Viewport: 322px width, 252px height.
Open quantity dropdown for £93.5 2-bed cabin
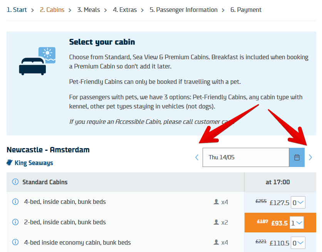[297, 222]
